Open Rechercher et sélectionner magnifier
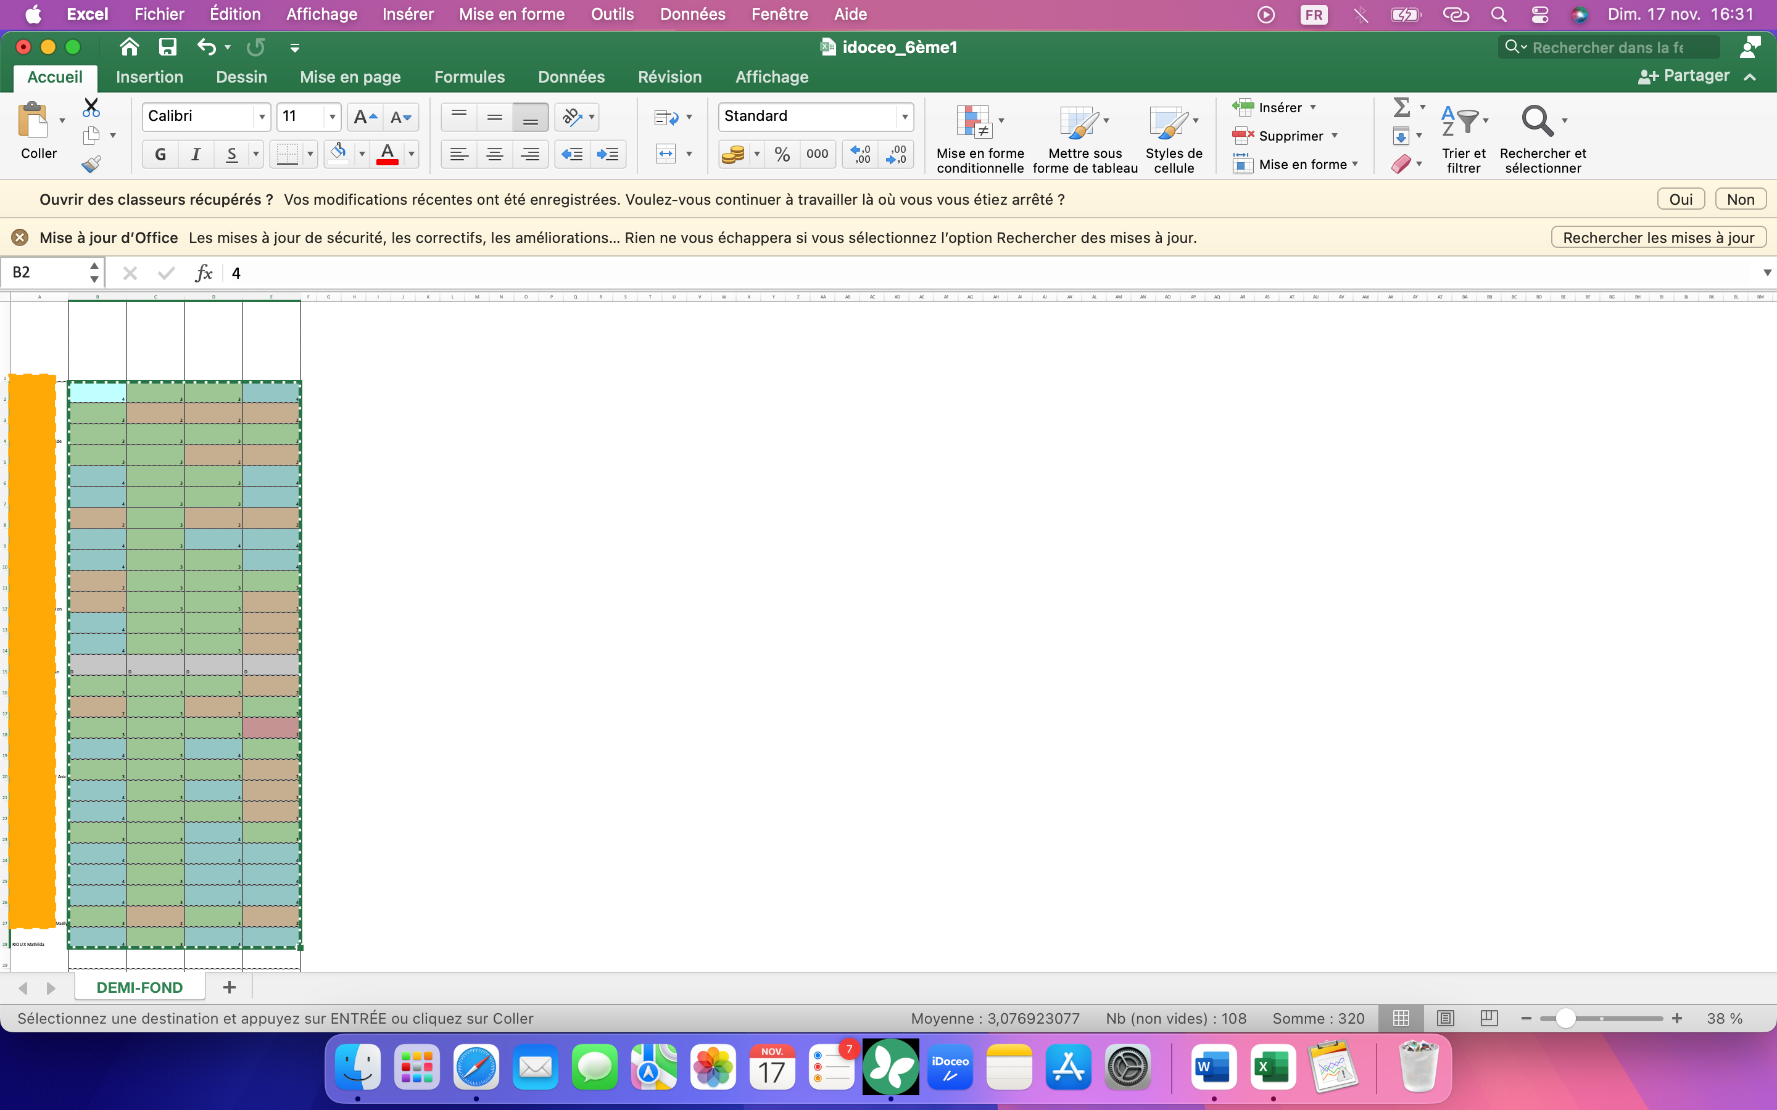 pos(1542,139)
